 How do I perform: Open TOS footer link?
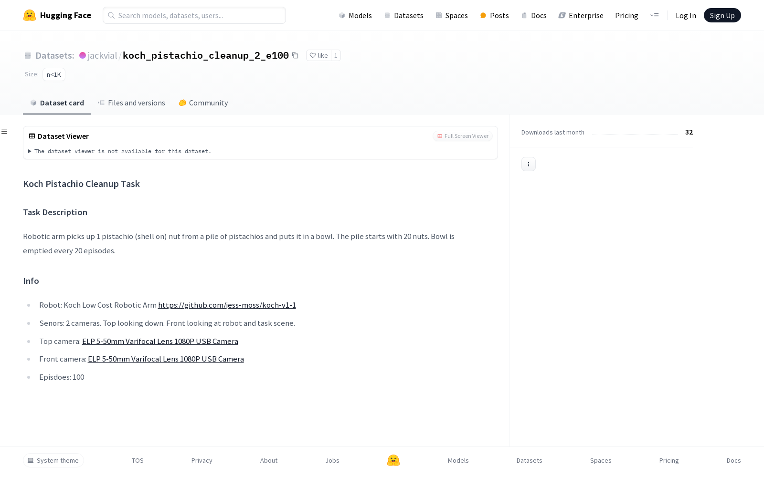coord(138,460)
